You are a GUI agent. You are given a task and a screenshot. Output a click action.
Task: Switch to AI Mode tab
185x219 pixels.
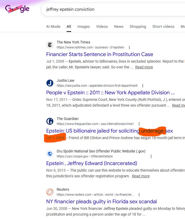pyautogui.click(x=53, y=26)
